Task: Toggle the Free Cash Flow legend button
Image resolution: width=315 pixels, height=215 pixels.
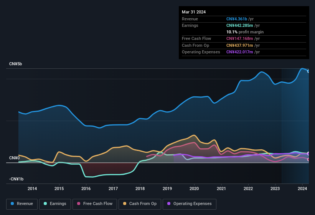Action: 94,204
